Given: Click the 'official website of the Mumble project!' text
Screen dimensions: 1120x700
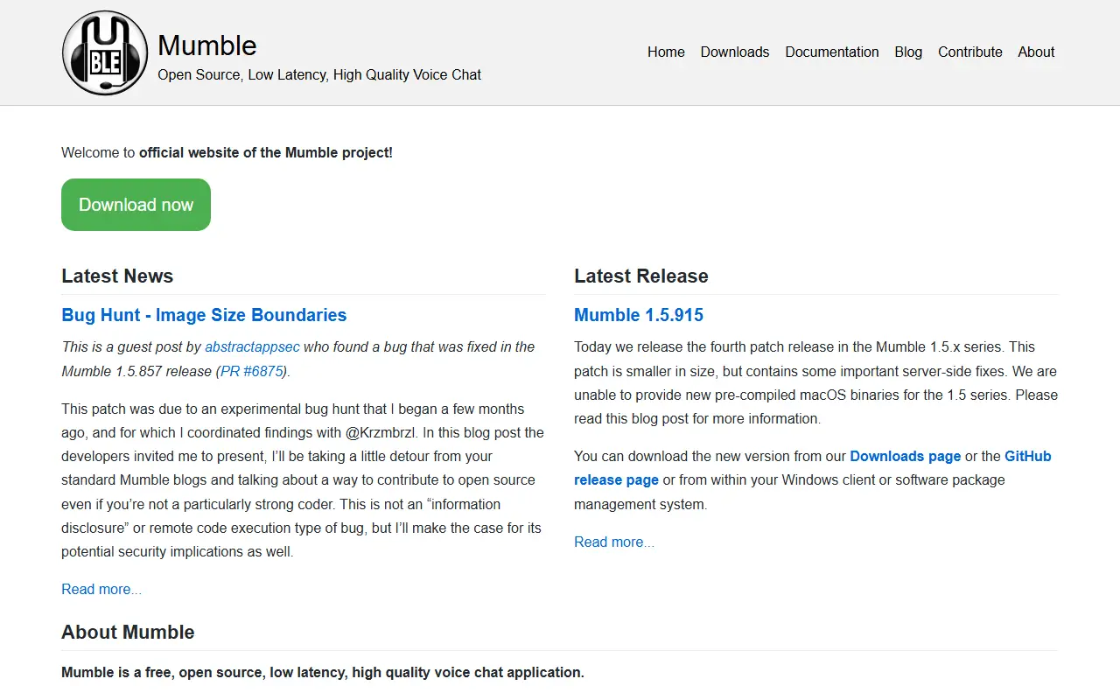Looking at the screenshot, I should click(266, 153).
